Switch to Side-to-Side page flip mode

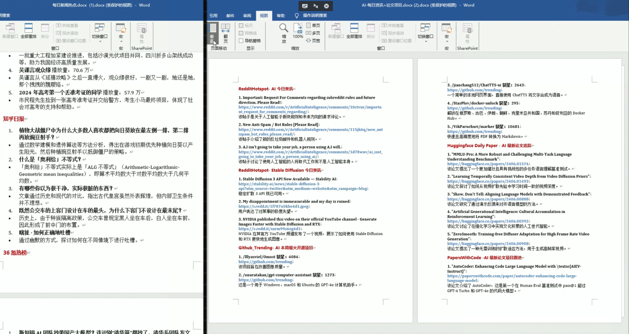point(226,33)
